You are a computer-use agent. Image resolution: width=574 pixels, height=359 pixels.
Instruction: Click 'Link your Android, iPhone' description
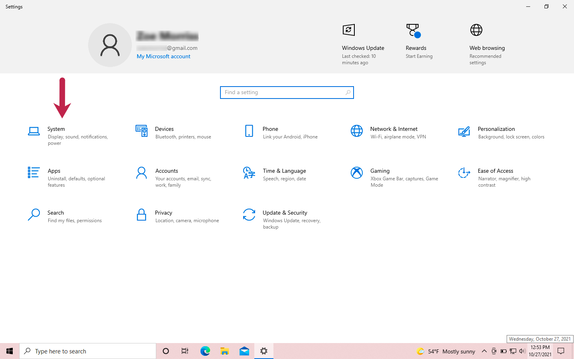pos(290,137)
